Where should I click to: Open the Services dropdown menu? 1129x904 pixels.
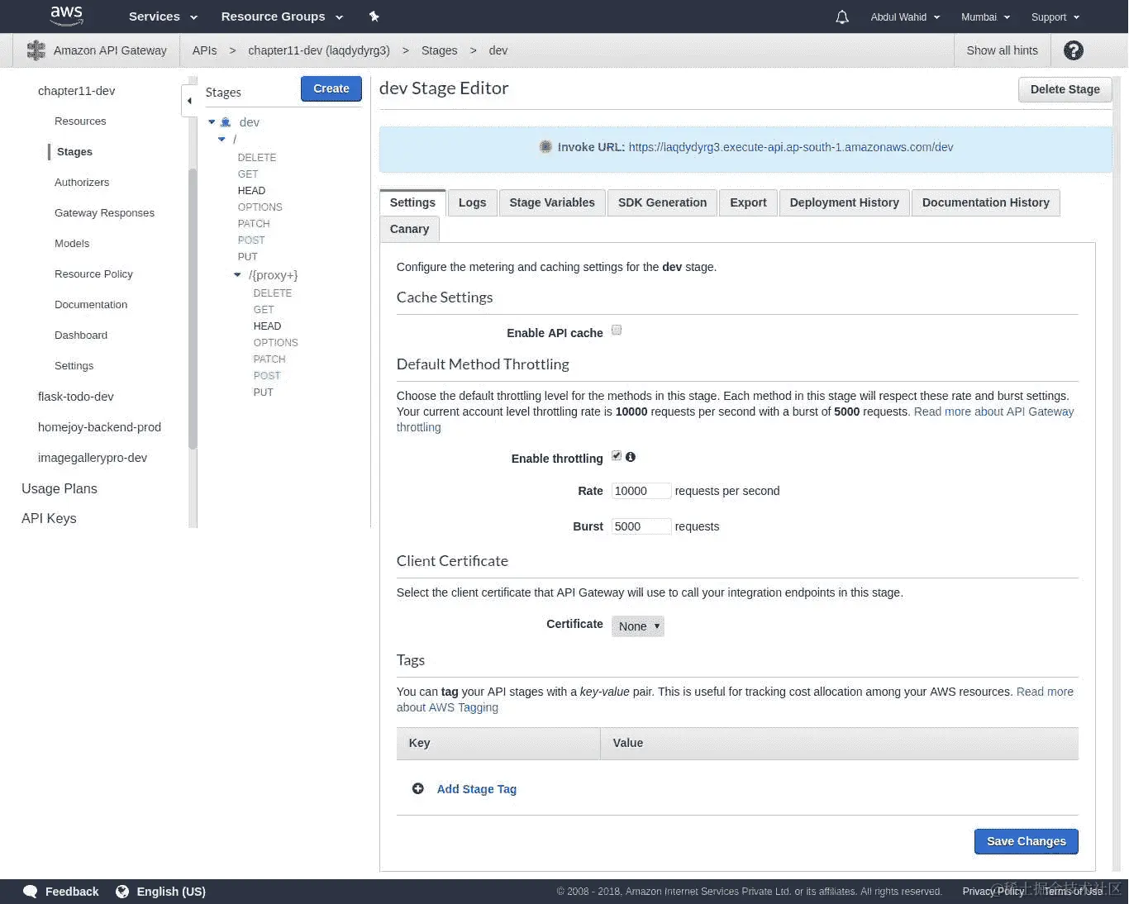coord(163,17)
